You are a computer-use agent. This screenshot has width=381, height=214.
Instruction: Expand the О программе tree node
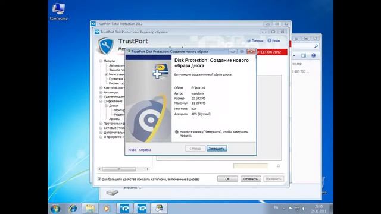click(x=101, y=137)
